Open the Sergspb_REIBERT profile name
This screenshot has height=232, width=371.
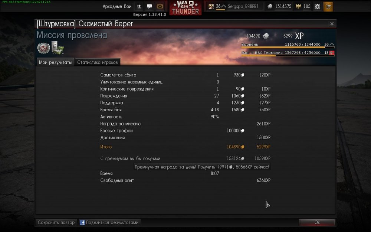click(243, 6)
